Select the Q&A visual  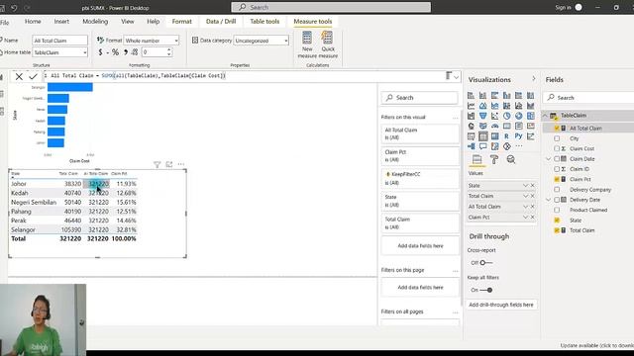[482, 146]
